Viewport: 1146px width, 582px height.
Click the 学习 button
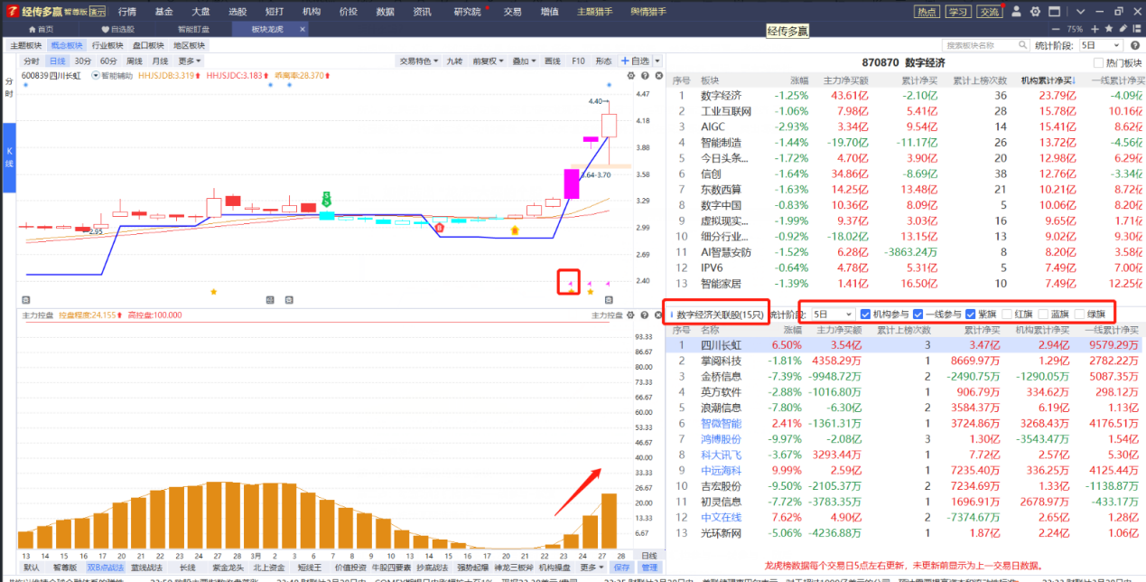pyautogui.click(x=958, y=12)
